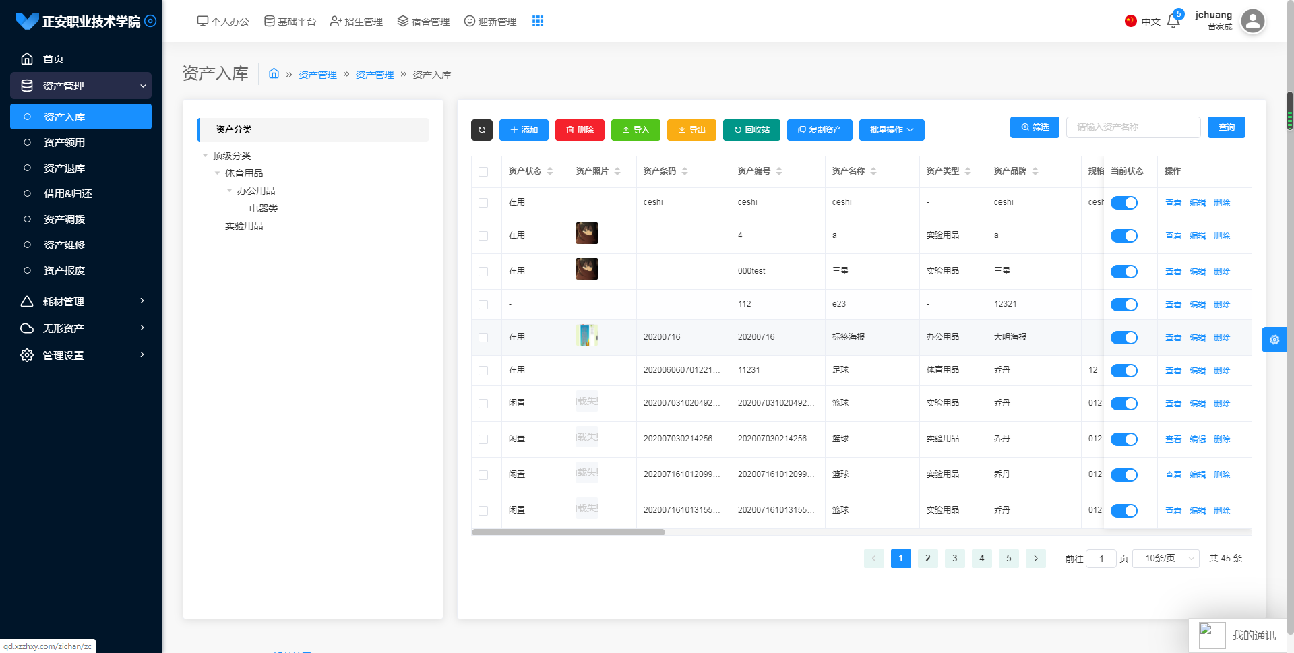This screenshot has width=1294, height=653.
Task: Click the table refresh icon button
Action: coord(482,130)
